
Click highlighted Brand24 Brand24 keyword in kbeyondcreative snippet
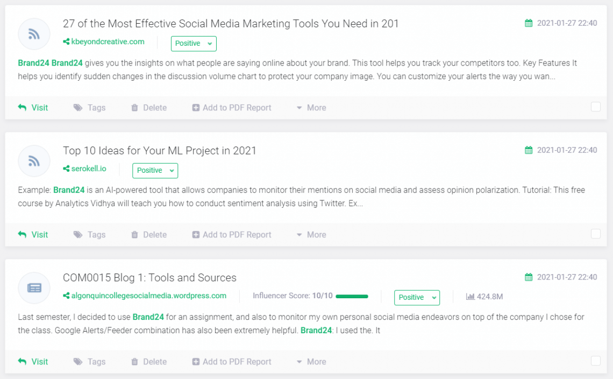point(50,63)
